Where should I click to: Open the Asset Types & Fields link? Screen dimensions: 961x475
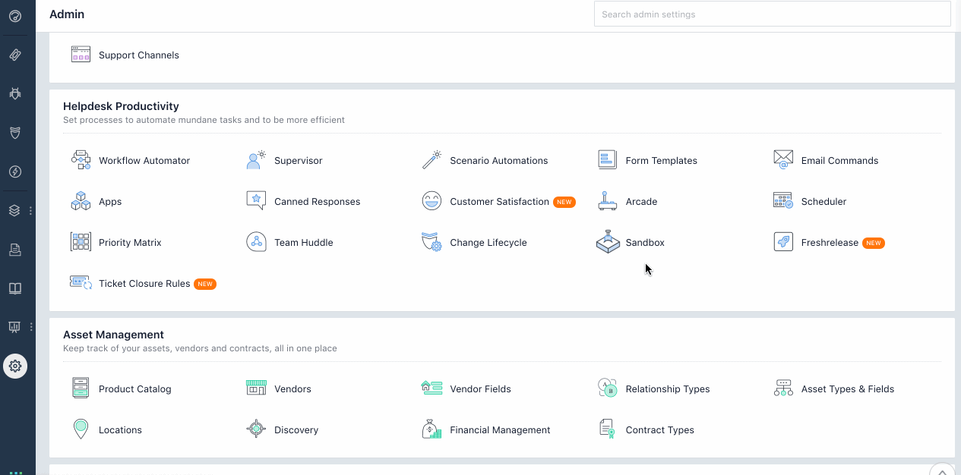848,388
